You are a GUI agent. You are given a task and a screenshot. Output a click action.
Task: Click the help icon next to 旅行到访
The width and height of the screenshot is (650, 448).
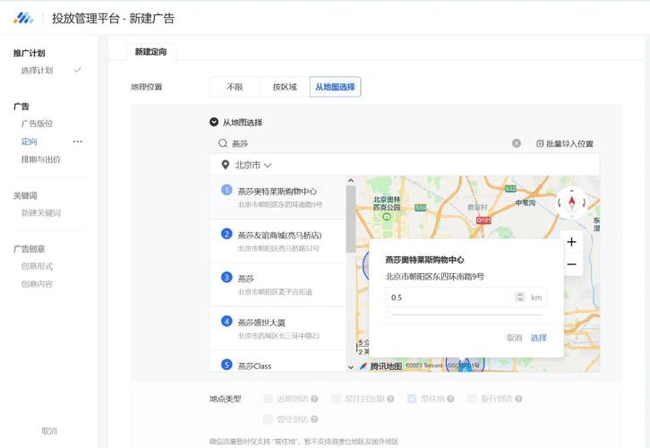click(518, 399)
